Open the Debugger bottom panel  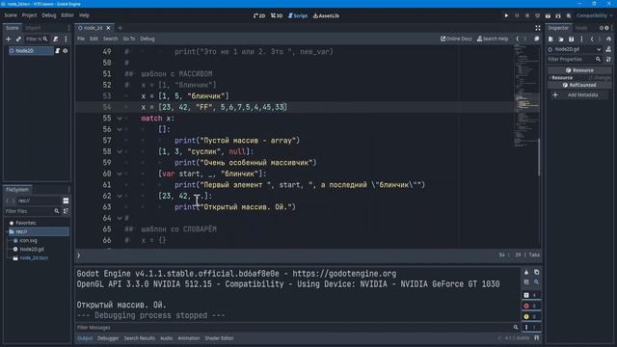tap(108, 338)
